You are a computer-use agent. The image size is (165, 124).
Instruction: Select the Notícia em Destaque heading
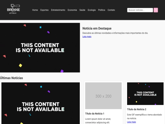[97, 28]
